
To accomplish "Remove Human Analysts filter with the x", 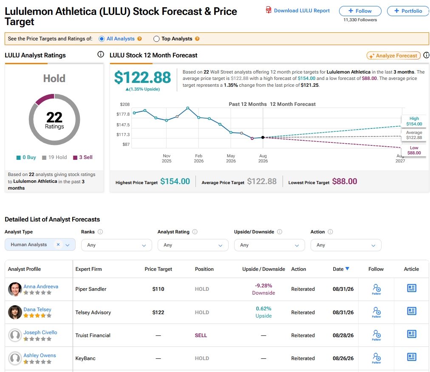I will click(x=58, y=244).
